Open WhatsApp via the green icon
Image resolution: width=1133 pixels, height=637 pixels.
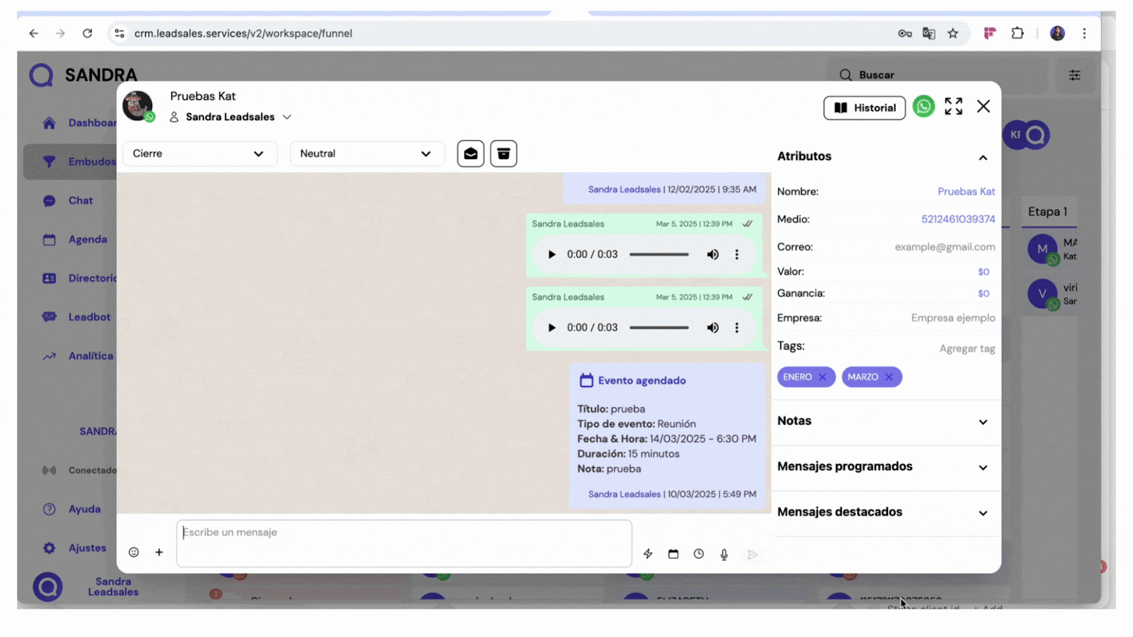coord(923,107)
